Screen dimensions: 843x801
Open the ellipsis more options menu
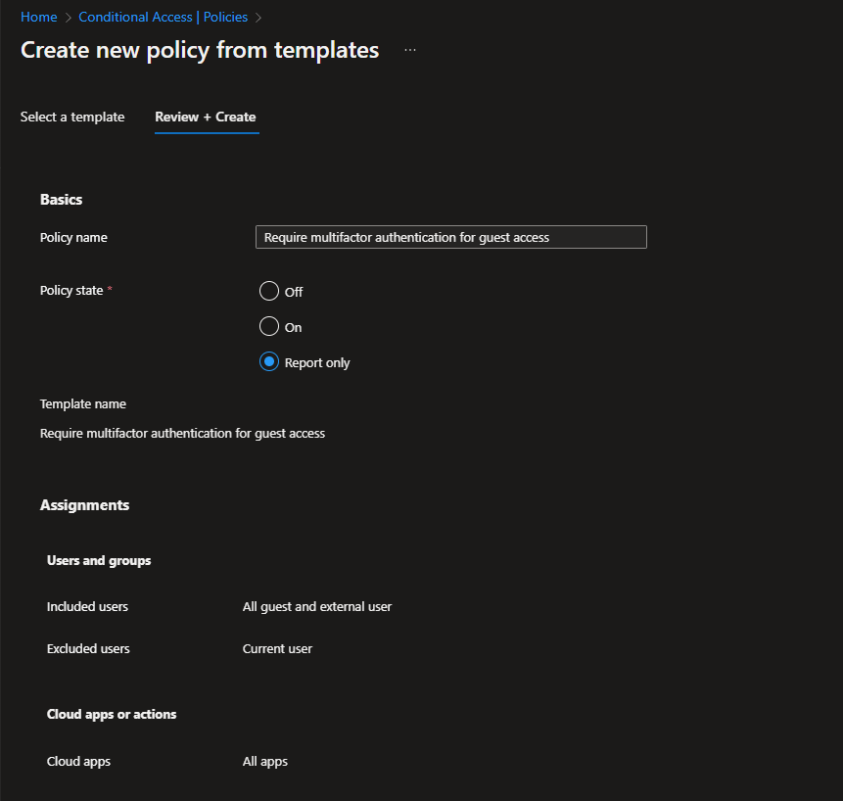coord(410,50)
